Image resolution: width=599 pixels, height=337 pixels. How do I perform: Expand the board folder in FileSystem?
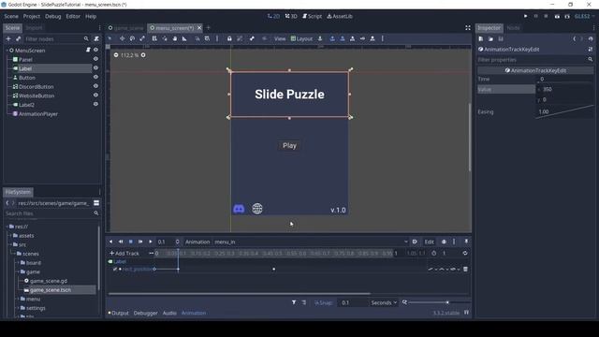click(x=18, y=263)
